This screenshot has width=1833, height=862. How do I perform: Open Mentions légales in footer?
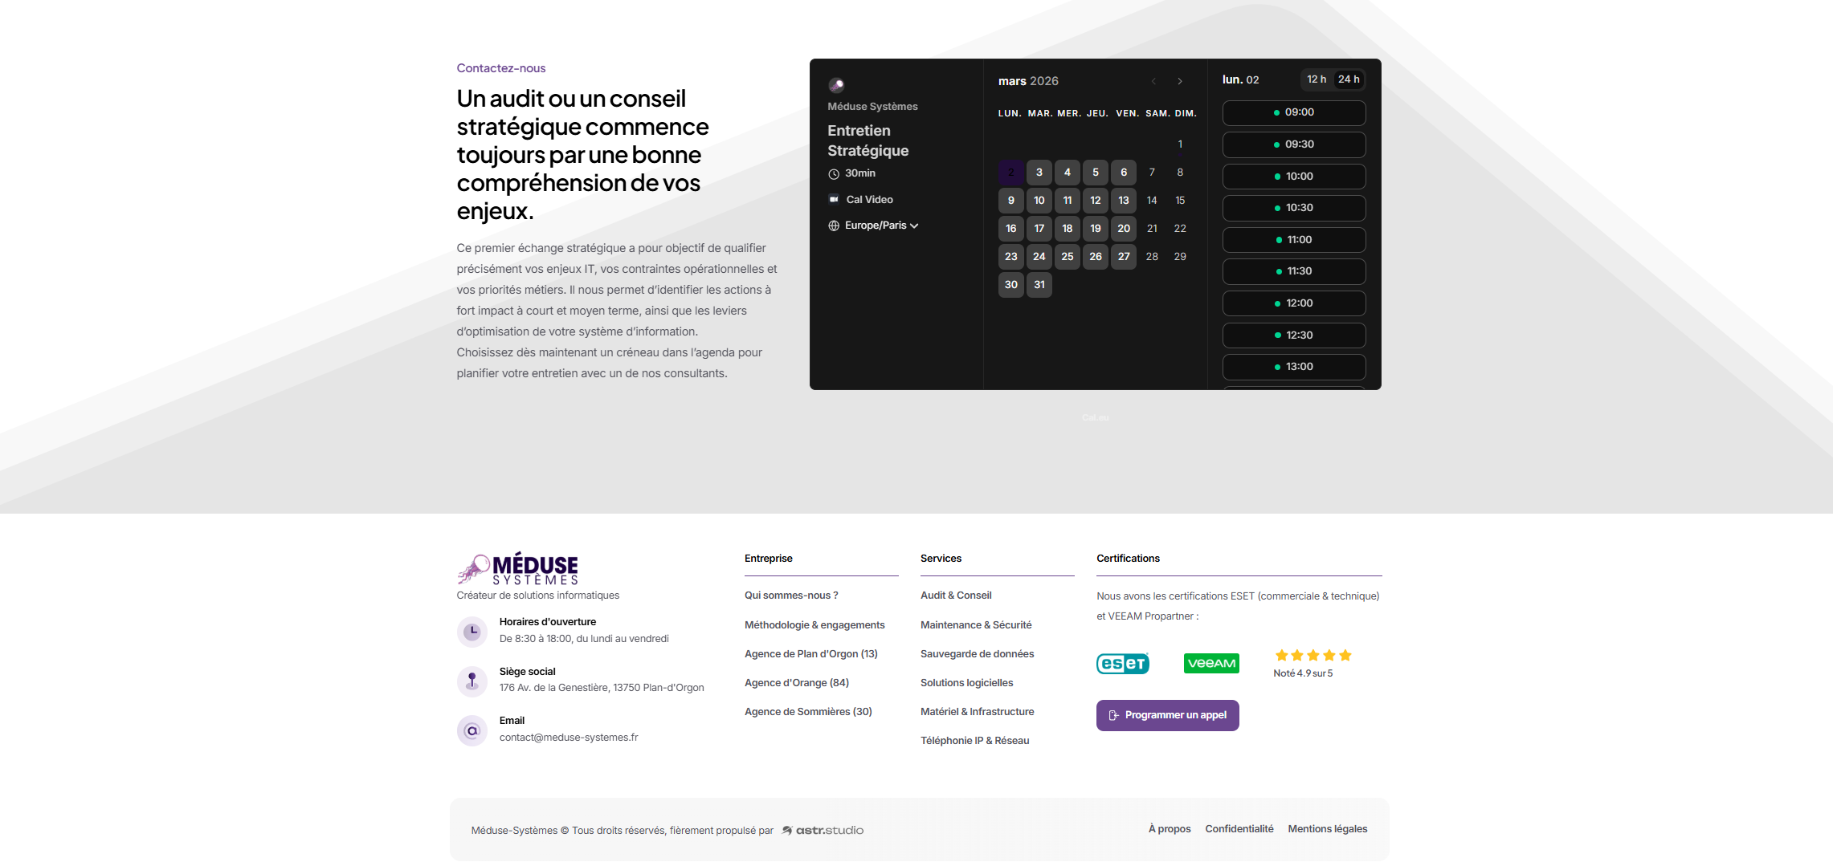coord(1327,829)
